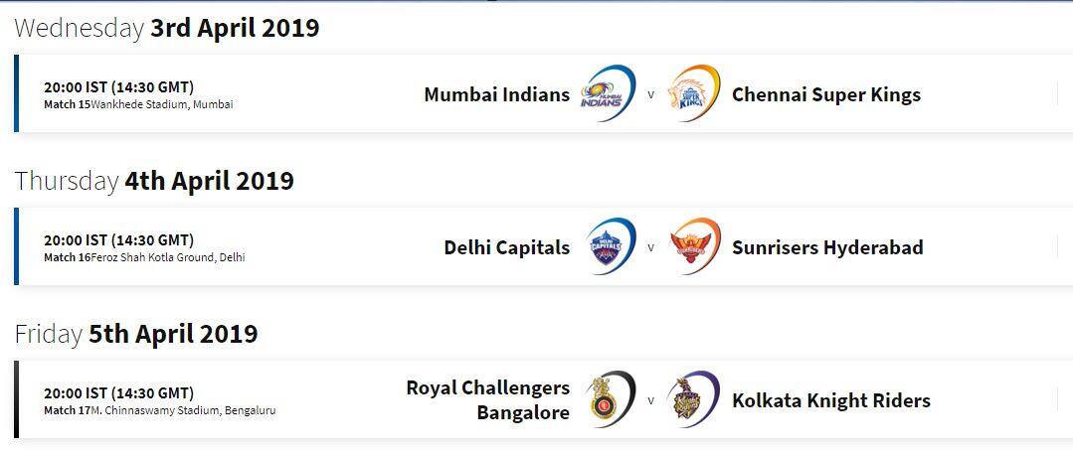Select the Kolkata Knight Riders logo
The width and height of the screenshot is (1073, 458).
point(693,400)
